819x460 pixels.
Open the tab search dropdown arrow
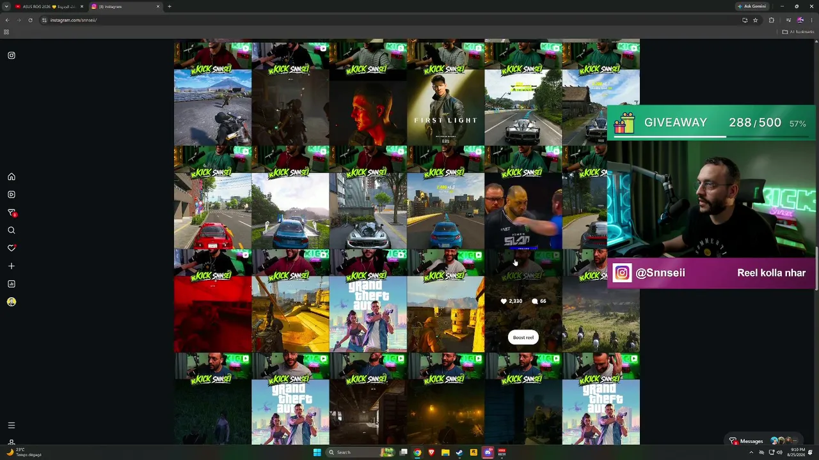6,6
